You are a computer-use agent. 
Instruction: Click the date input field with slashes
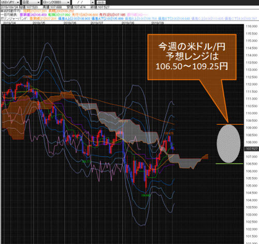[x=81, y=2]
